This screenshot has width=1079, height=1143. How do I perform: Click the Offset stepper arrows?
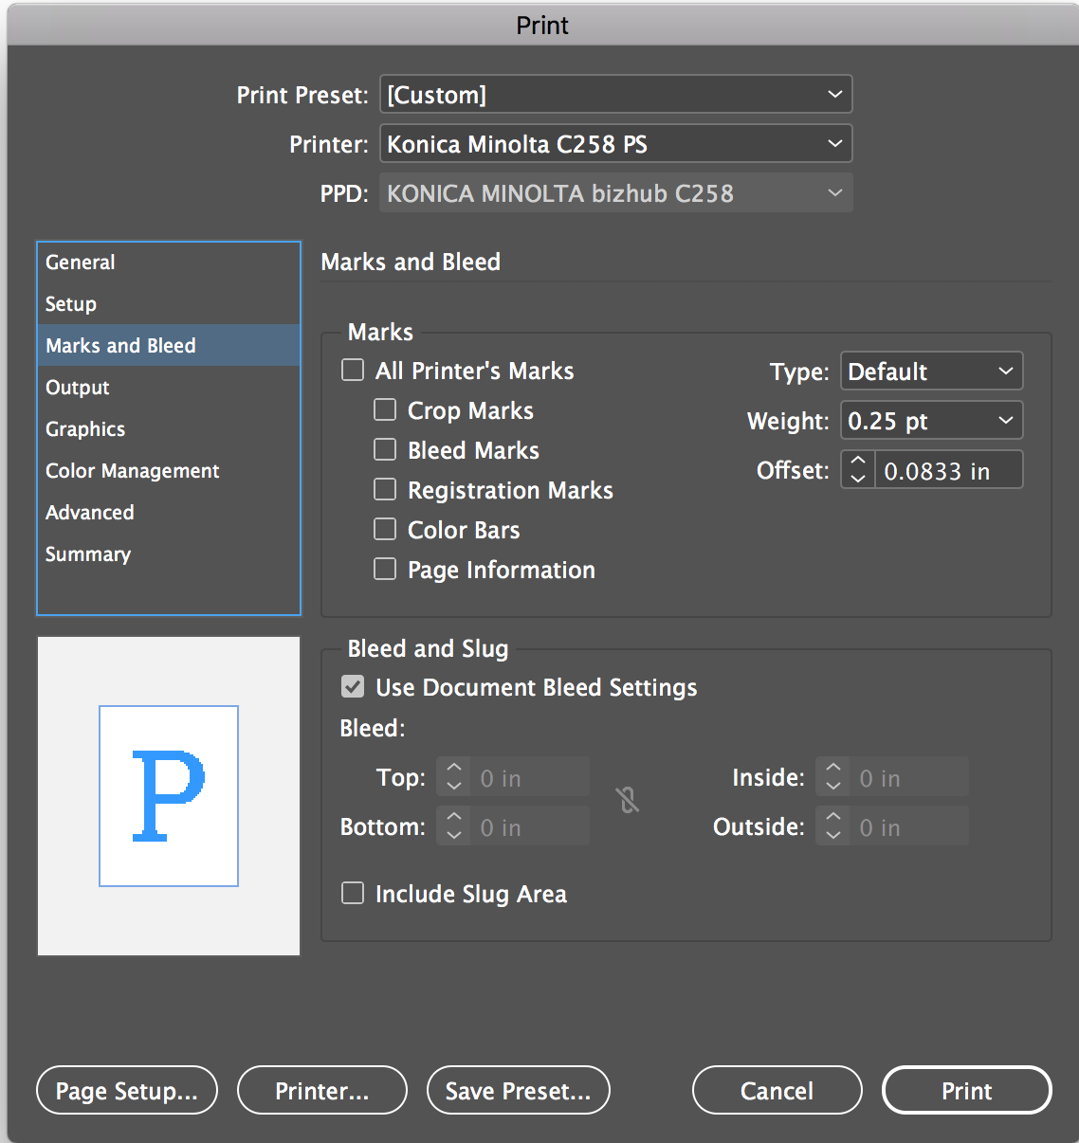coord(857,470)
